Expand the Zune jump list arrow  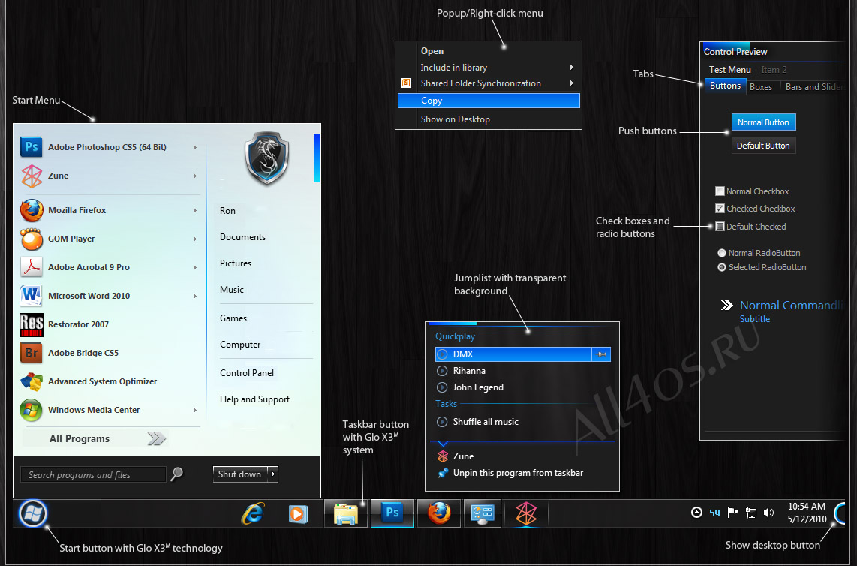[194, 176]
